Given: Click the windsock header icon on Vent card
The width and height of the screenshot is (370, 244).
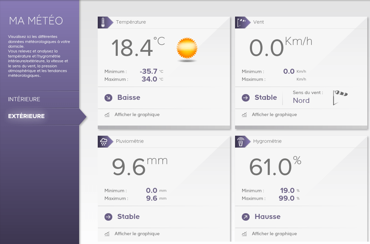Looking at the screenshot, I should pos(241,22).
